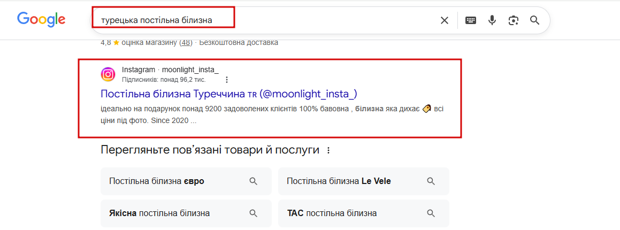
Task: Click the Перегляньте пов'язані товари й послуги heading
Action: 210,150
